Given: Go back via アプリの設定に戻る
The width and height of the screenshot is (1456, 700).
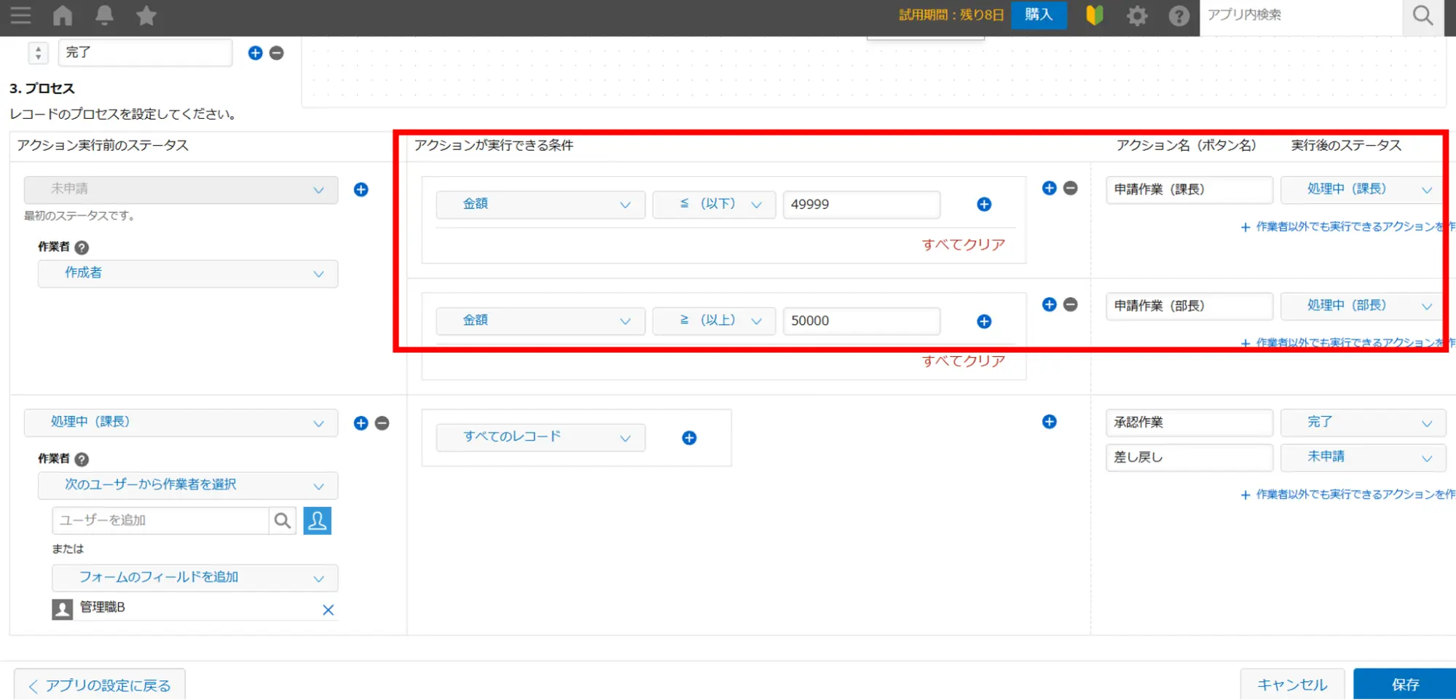Looking at the screenshot, I should click(100, 685).
